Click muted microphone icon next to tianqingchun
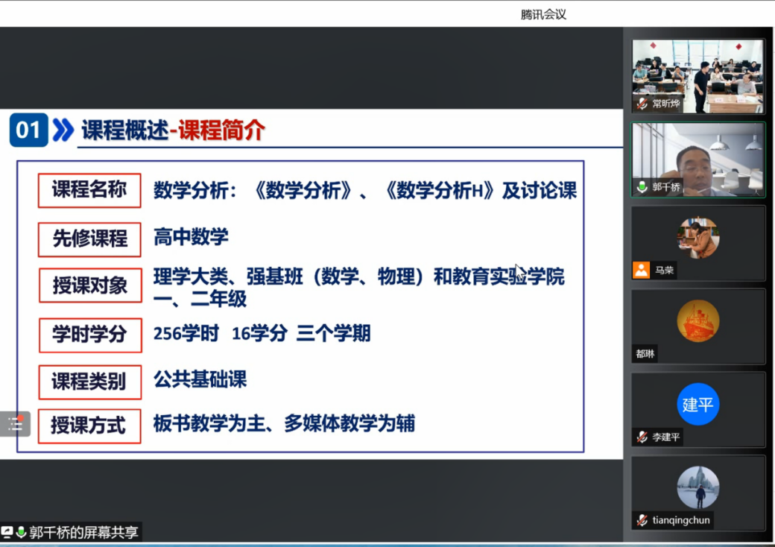This screenshot has height=547, width=775. point(642,520)
